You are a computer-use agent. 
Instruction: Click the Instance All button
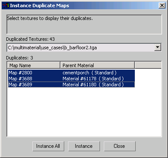point(48,146)
